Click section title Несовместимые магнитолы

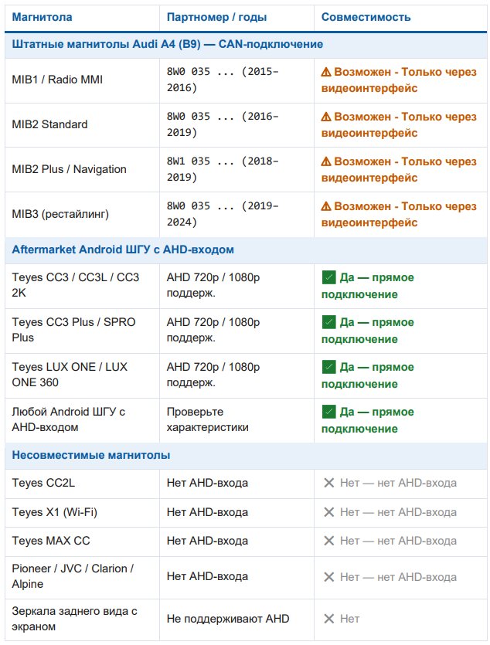click(x=91, y=456)
